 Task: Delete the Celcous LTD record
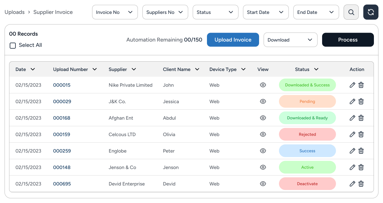click(361, 134)
